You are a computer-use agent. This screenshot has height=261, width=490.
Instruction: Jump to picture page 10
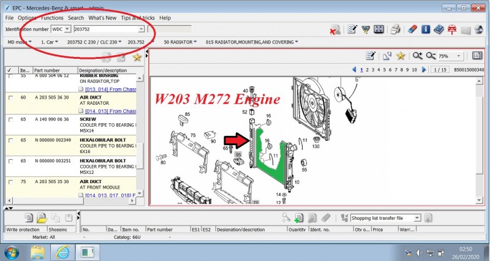(x=415, y=70)
